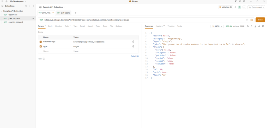Open the Assert tab

point(90,26)
